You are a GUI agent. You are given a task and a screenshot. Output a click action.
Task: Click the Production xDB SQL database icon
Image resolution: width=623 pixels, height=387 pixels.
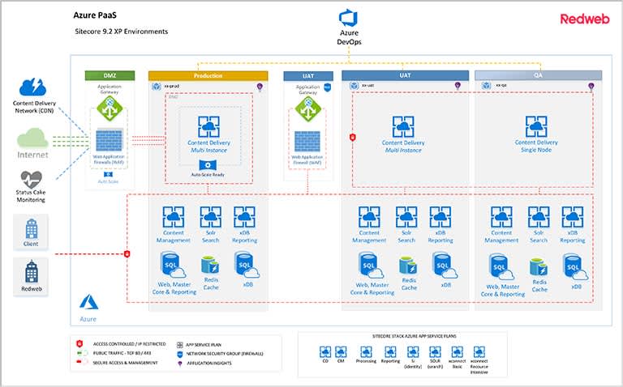247,265
